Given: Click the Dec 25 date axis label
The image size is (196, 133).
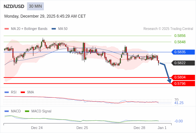Looking at the screenshot, I should pyautogui.click(x=82, y=128).
